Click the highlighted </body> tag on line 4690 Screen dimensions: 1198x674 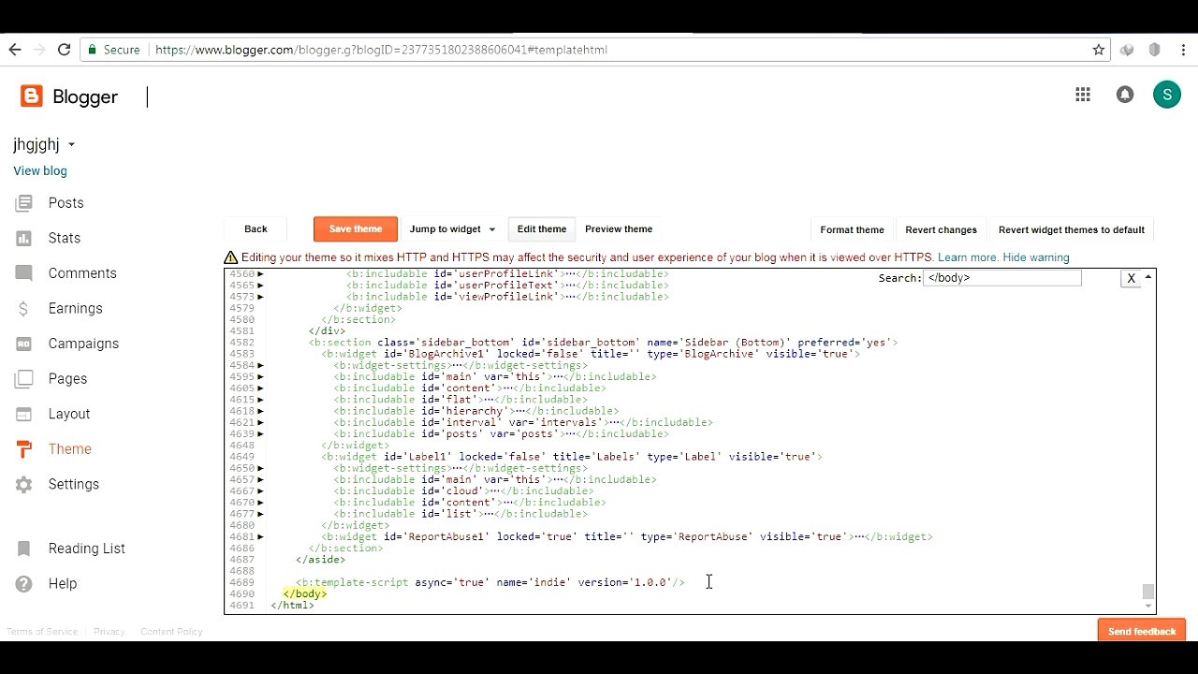(x=305, y=593)
